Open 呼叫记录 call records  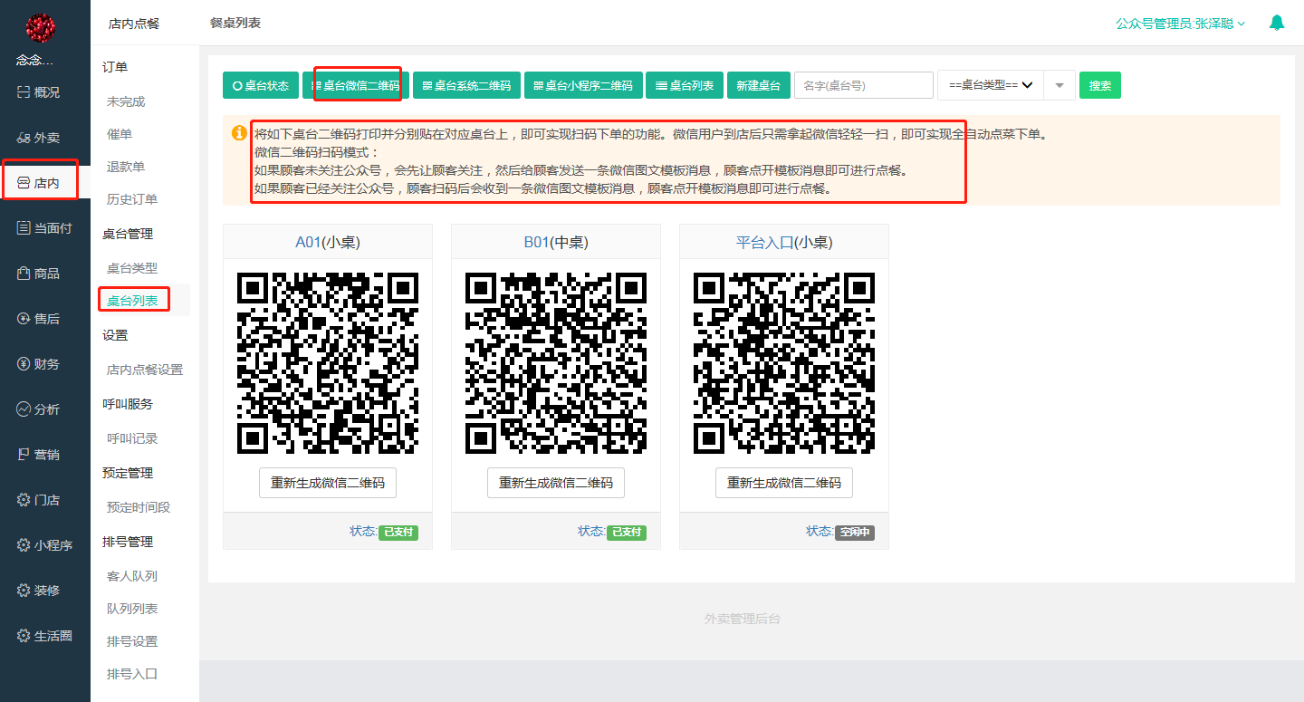(x=132, y=438)
